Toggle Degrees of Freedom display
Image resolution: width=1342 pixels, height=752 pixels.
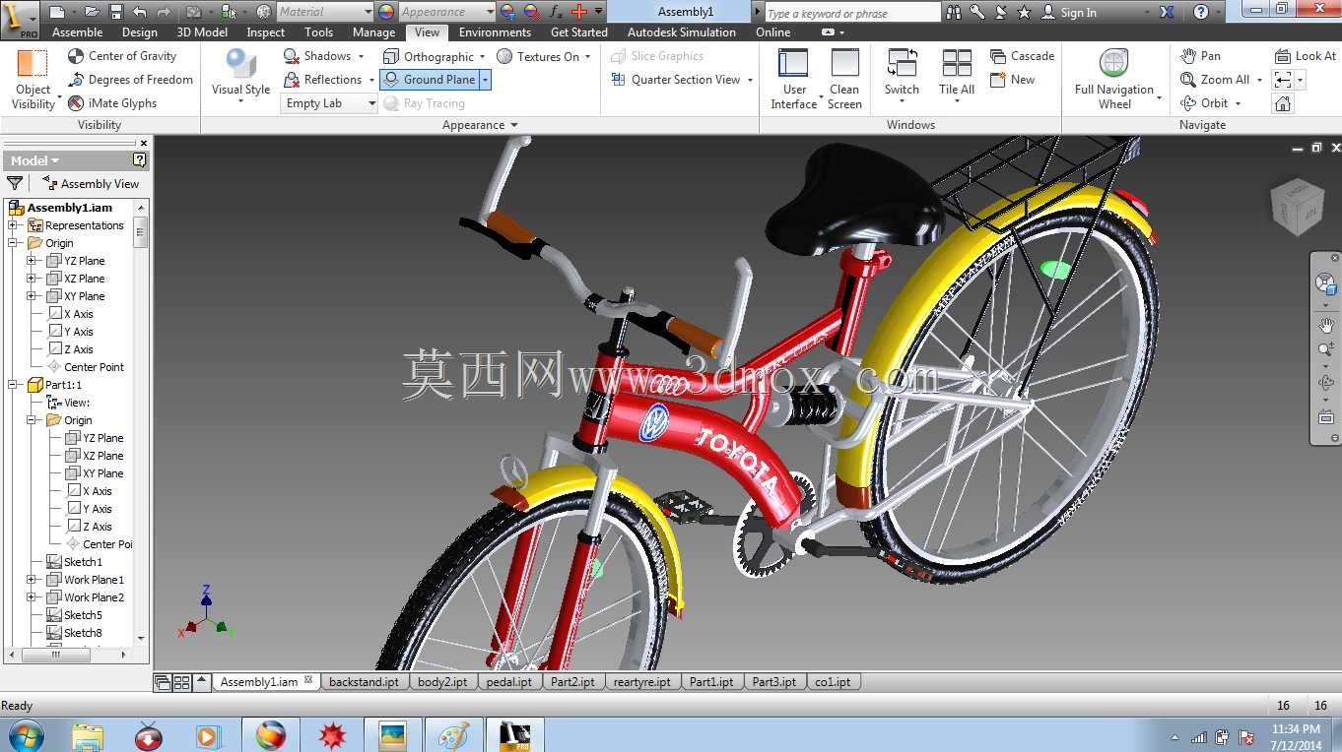pos(130,80)
